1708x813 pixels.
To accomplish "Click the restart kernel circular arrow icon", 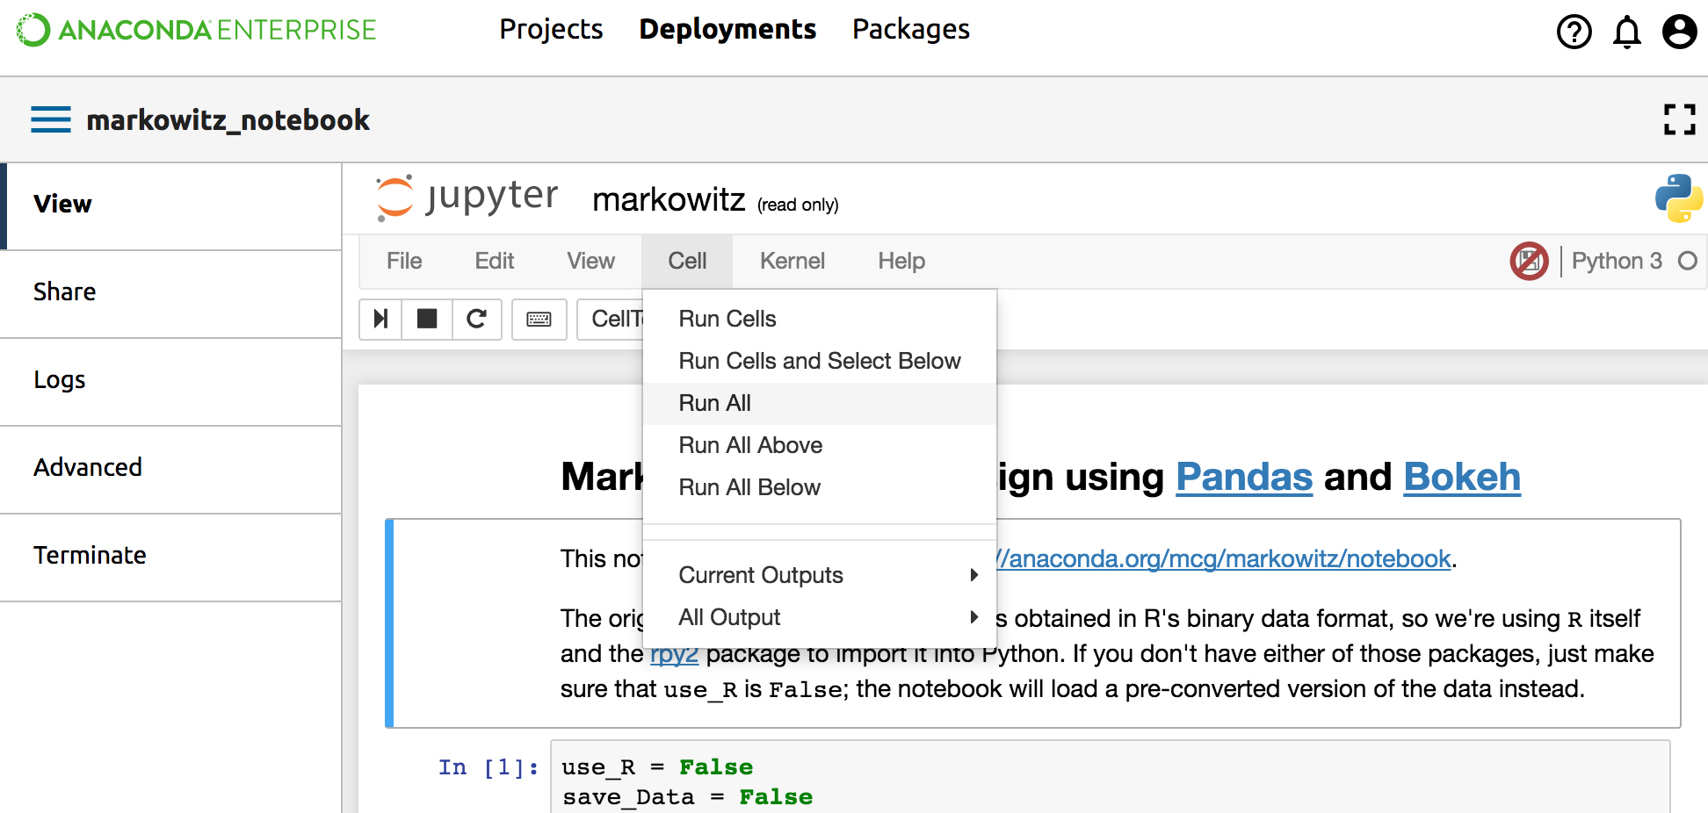I will coord(476,319).
